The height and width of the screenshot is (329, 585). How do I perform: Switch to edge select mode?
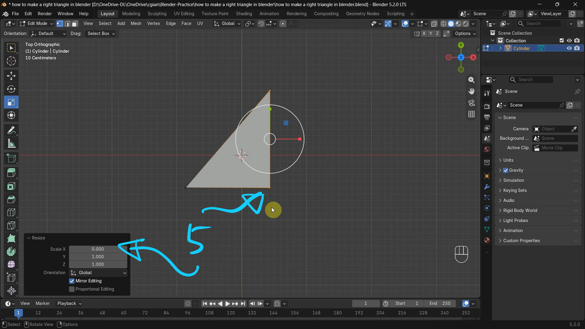pyautogui.click(x=67, y=23)
